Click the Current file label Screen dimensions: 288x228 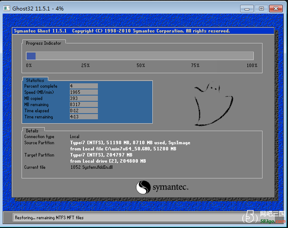click(35, 167)
